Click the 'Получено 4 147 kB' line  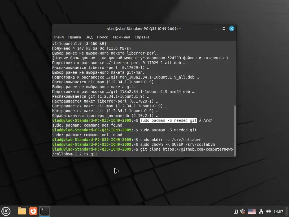(x=91, y=48)
